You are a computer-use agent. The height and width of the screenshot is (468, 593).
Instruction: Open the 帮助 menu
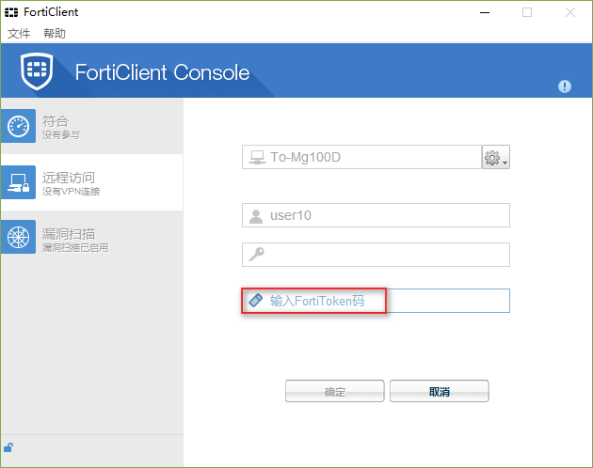click(55, 33)
